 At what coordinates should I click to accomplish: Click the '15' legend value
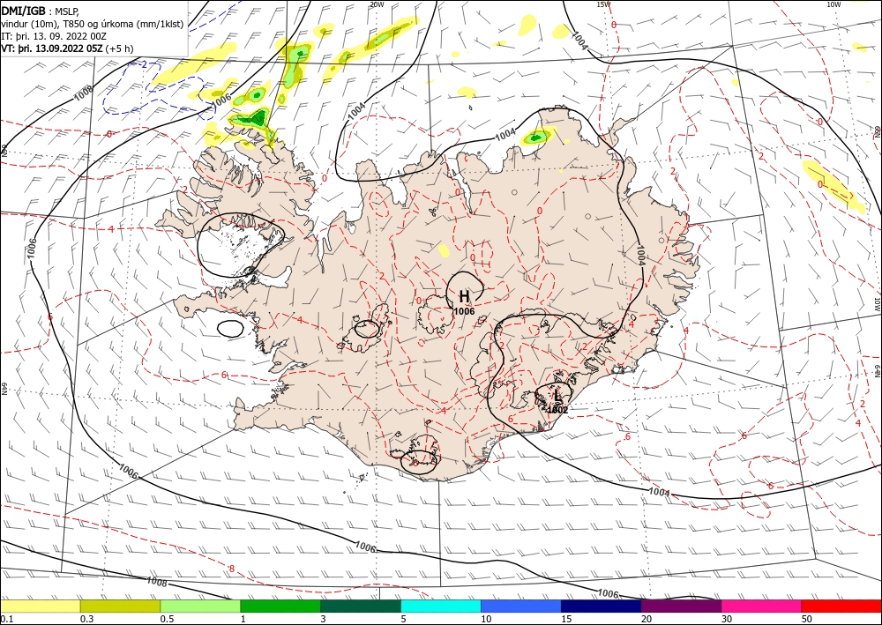click(x=566, y=619)
